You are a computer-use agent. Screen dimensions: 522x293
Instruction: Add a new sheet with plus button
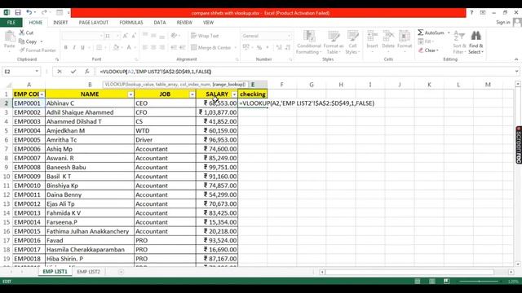(121, 272)
